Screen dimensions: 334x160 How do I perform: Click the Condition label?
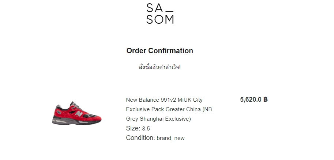tap(140, 138)
